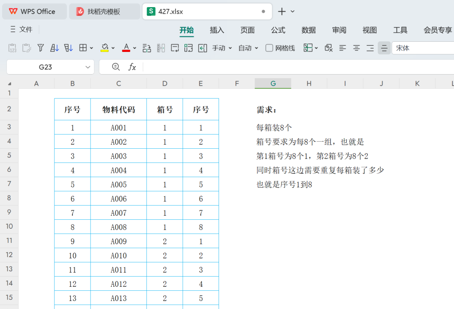Click the formula bar input area
The width and height of the screenshot is (454, 309).
point(298,67)
